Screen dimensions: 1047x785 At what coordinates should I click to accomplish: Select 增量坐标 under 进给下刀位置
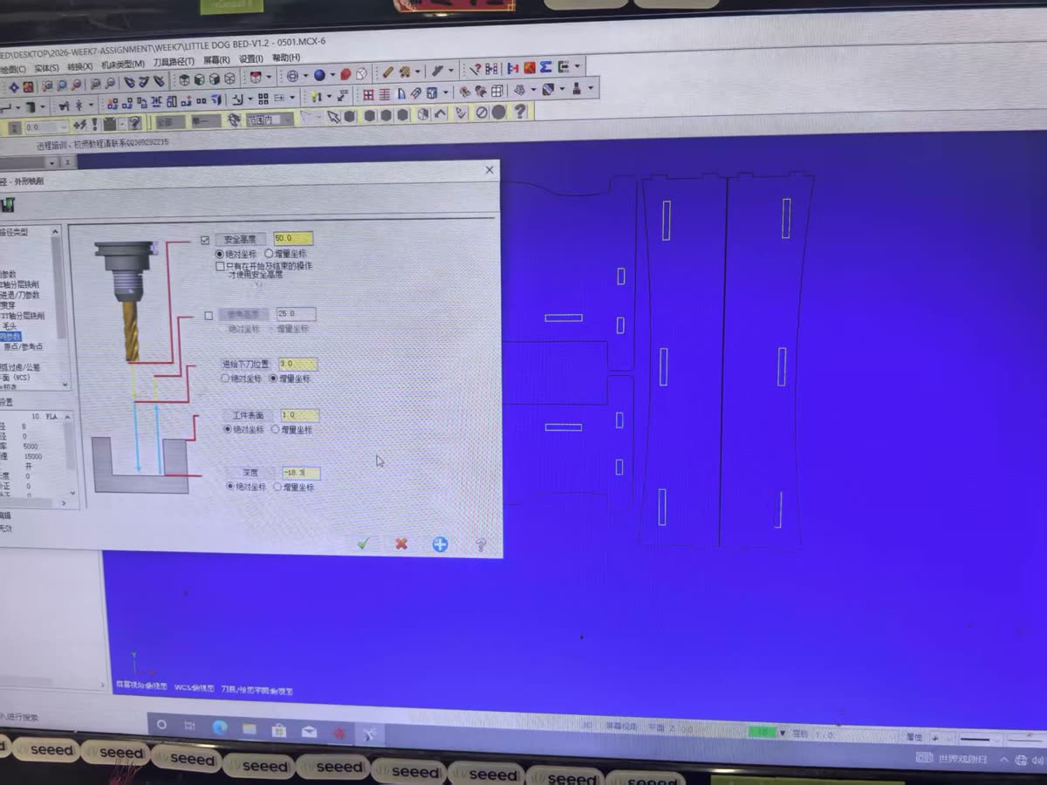273,379
